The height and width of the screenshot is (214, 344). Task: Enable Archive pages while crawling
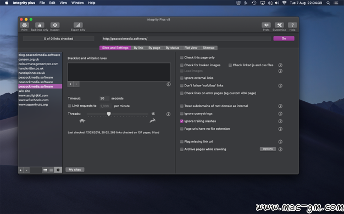(182, 149)
